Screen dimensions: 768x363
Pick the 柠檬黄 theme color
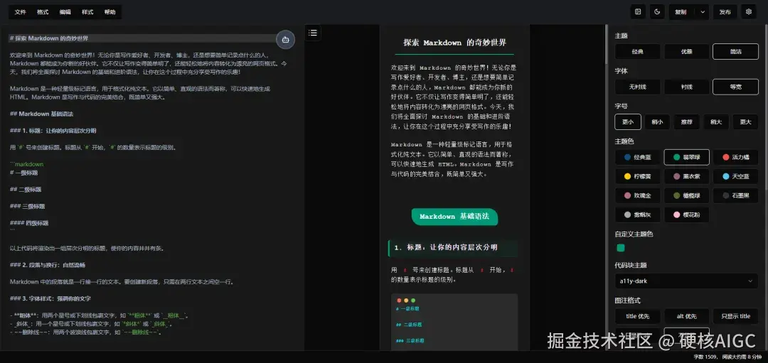click(637, 176)
